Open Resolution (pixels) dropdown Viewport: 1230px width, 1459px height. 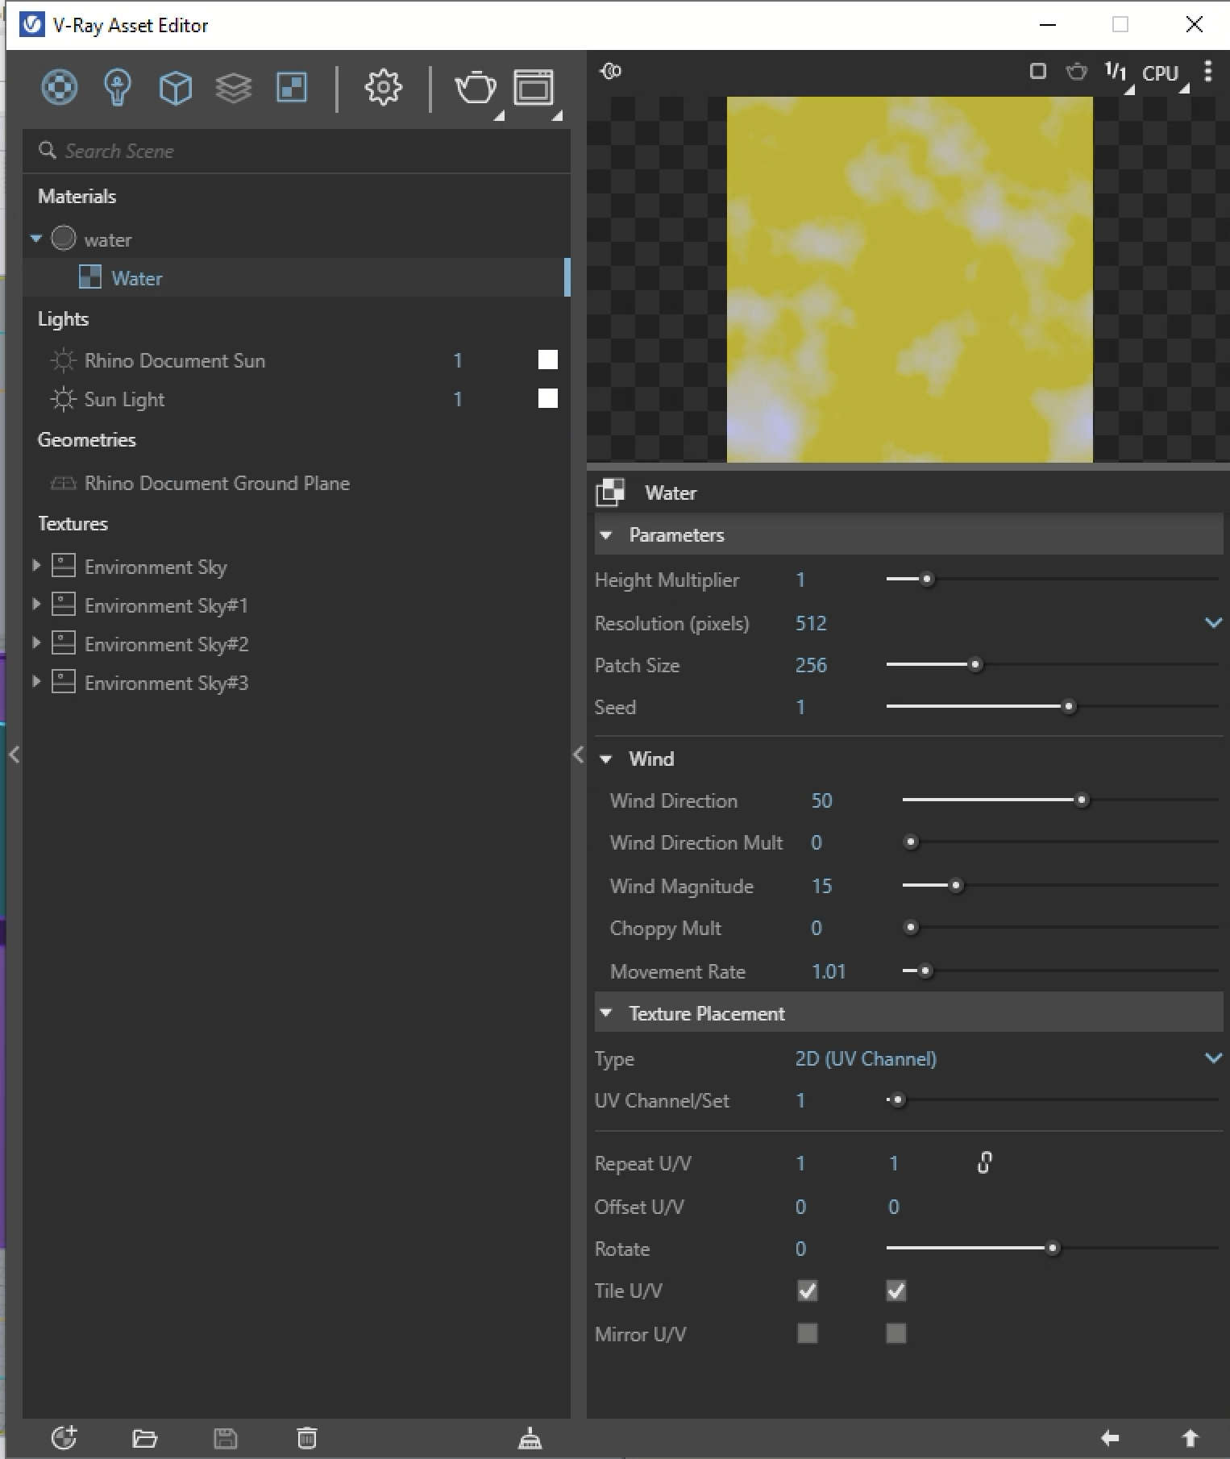[x=1213, y=622]
